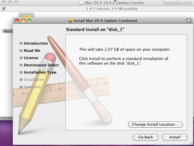Viewport: 194px width, 146px height.
Task: Click the selected package thumbnail behind installer
Action: [26, 15]
